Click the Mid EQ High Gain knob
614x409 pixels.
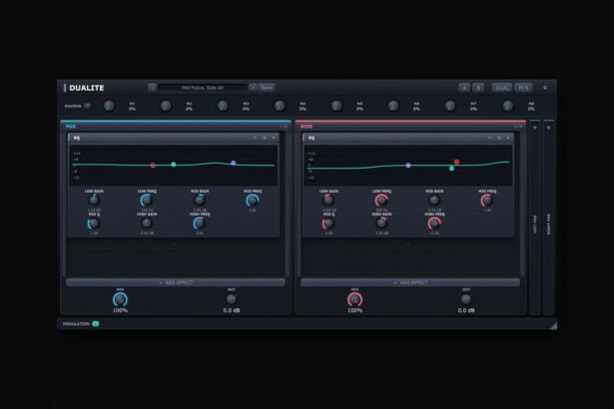pos(147,223)
